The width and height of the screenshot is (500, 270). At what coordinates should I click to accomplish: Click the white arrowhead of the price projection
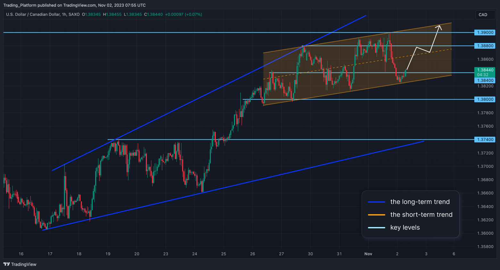tap(439, 27)
